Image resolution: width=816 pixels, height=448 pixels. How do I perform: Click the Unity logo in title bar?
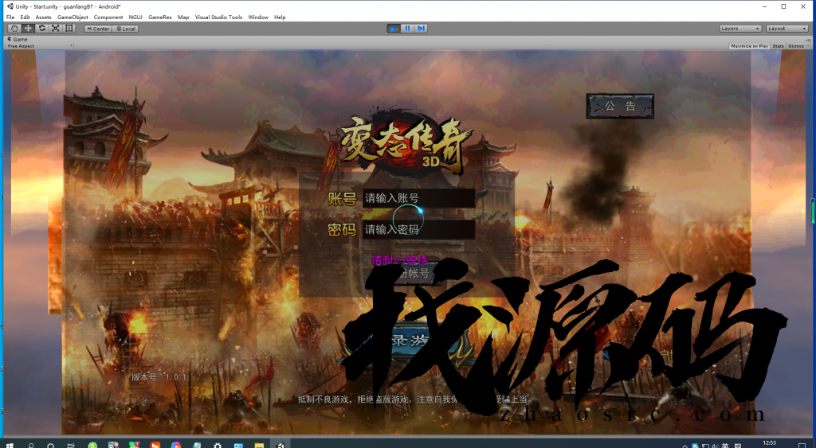pos(10,6)
